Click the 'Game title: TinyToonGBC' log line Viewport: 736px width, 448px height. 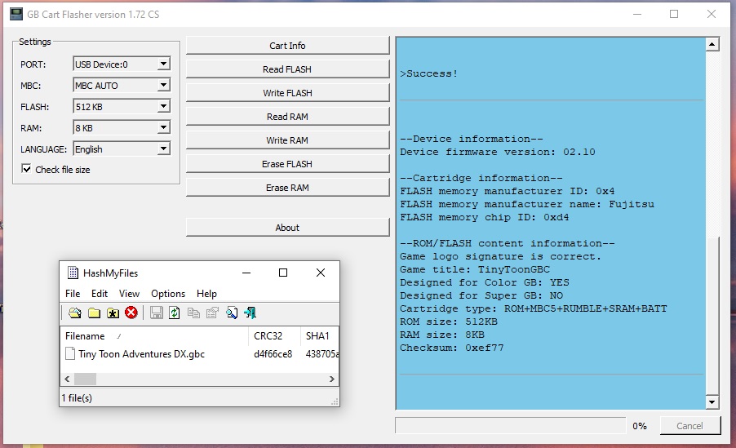click(x=475, y=269)
